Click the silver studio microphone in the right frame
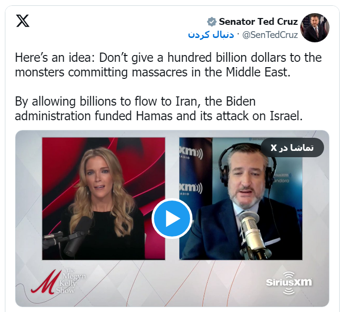Screen dimensions: 346x312 point(251,234)
